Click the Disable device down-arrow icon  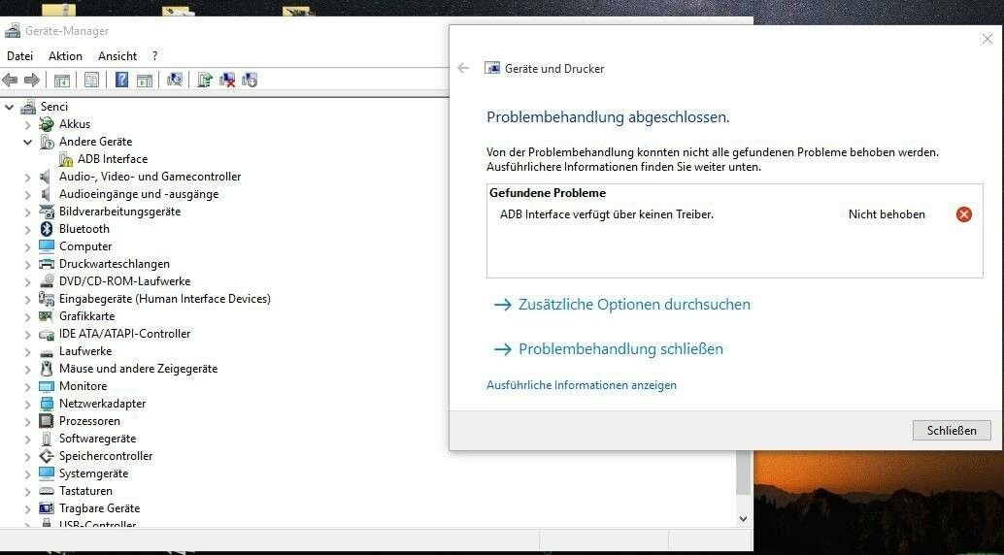coord(250,80)
